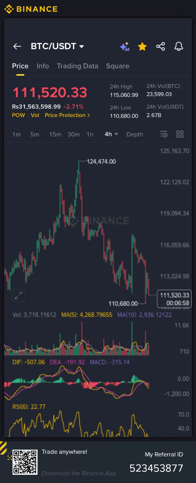This screenshot has width=196, height=483.
Task: Toggle the favorite star for BTC/USDT
Action: (x=142, y=47)
